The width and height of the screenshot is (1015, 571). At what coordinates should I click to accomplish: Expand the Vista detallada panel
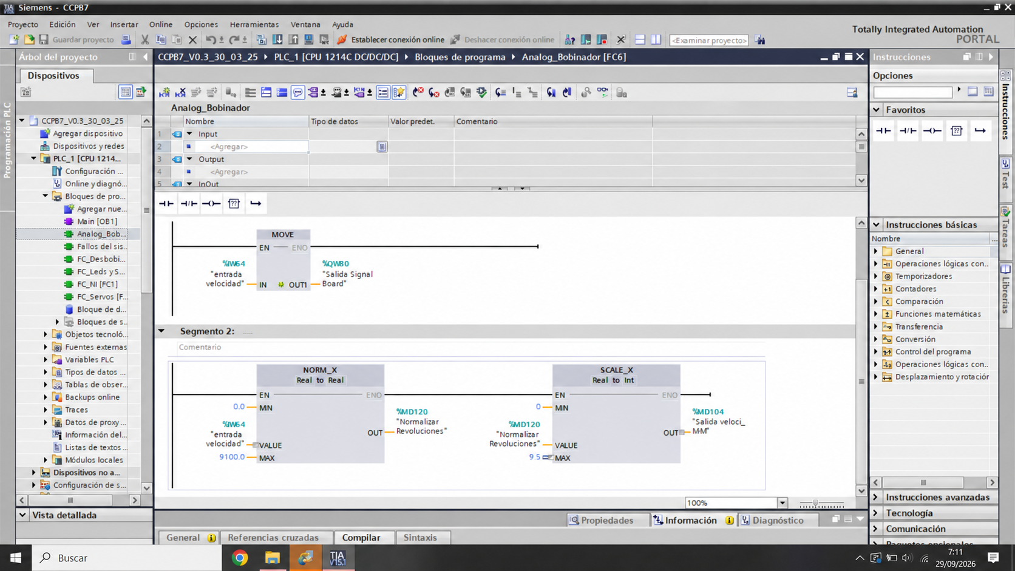point(22,515)
